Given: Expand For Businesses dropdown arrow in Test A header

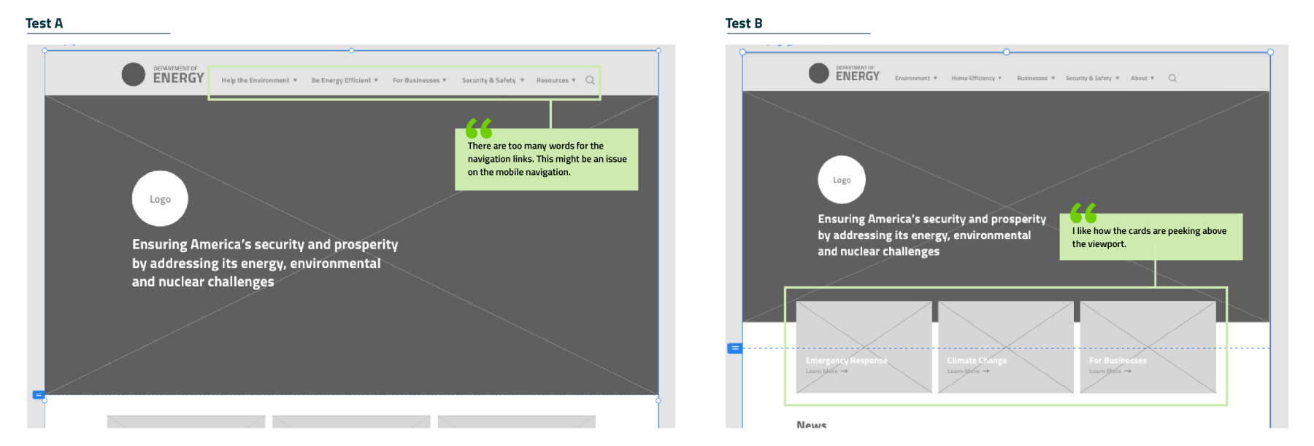Looking at the screenshot, I should point(444,80).
